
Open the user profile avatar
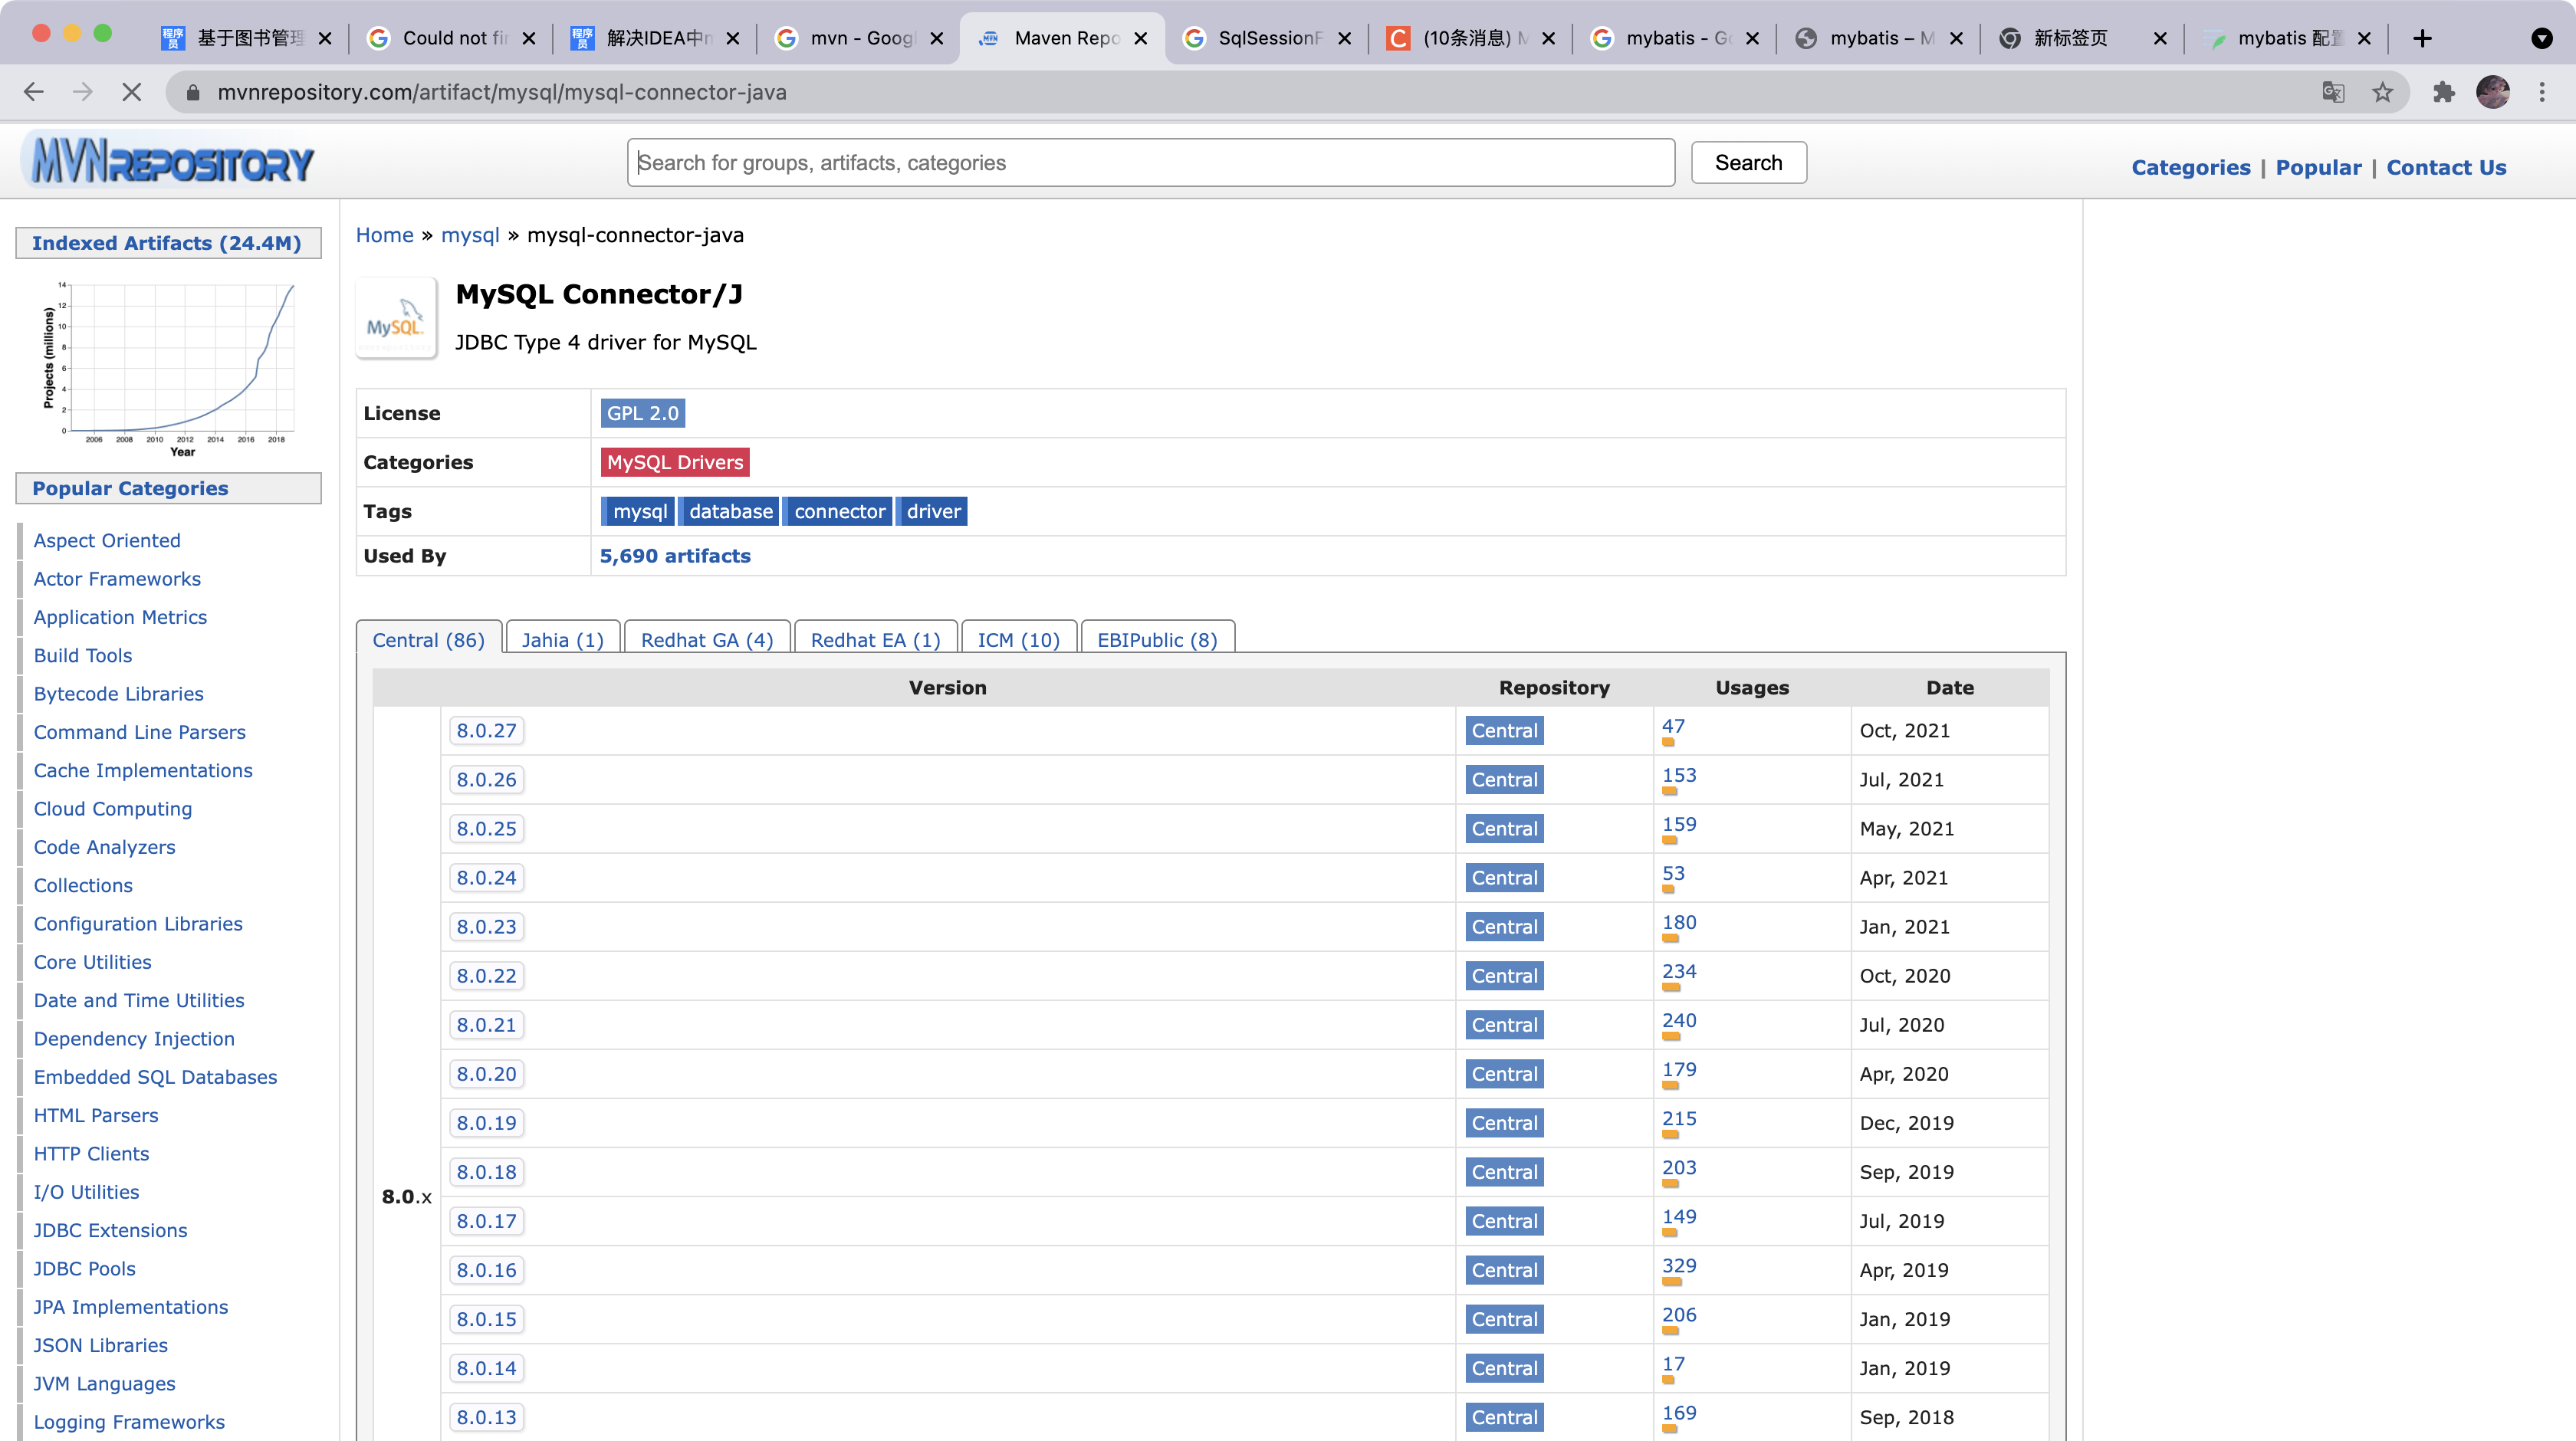coord(2493,92)
